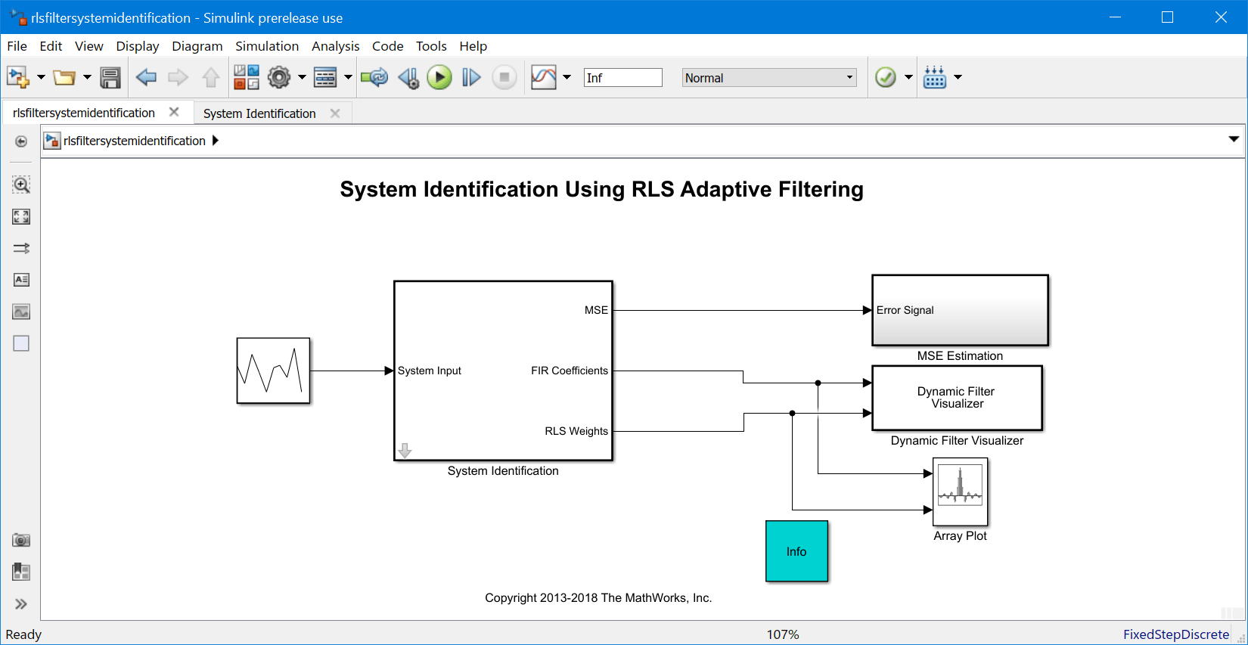Select the Array Plot block

point(960,492)
